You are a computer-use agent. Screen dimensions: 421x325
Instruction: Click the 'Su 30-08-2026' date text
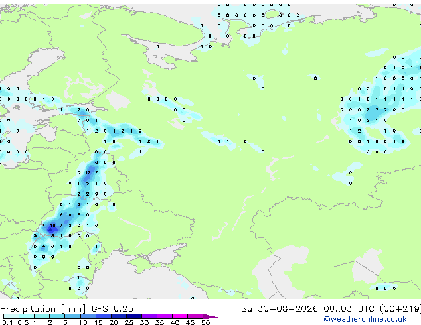click(x=280, y=309)
